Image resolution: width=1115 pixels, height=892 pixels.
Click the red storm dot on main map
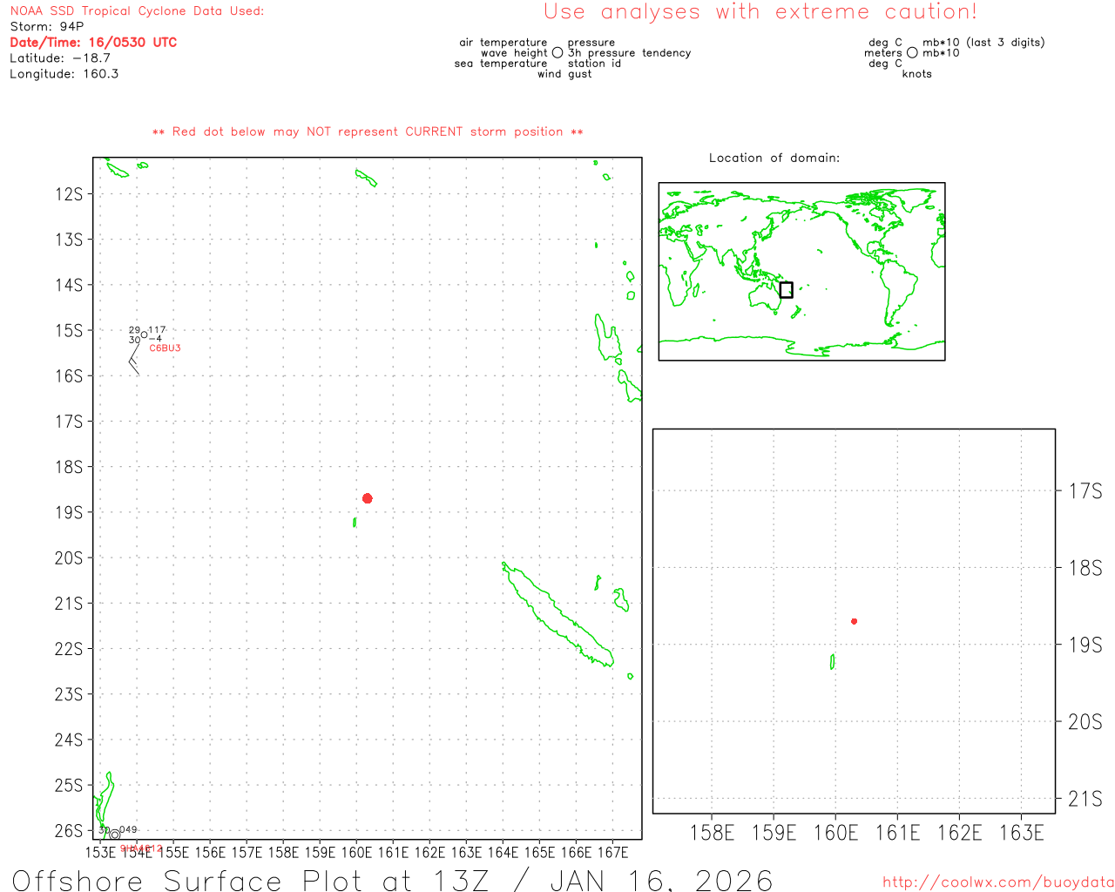tap(368, 498)
